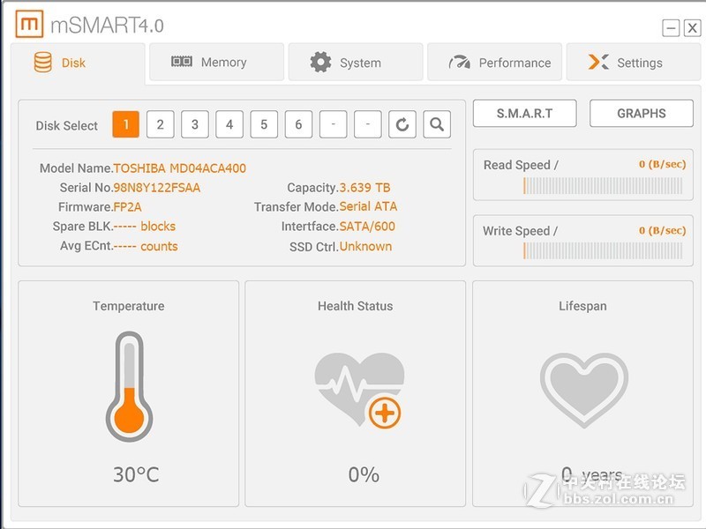Viewport: 706px width, 529px height.
Task: Click the Lifespan heart icon
Action: [x=584, y=390]
